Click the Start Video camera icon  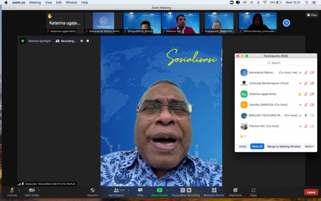click(32, 190)
